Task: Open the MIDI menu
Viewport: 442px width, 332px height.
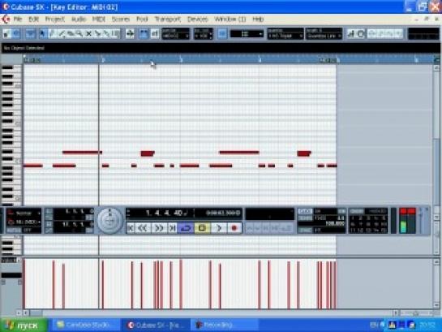Action: point(99,19)
